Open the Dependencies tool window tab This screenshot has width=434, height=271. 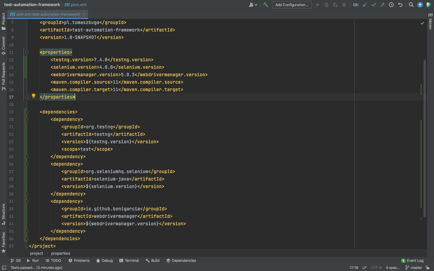[x=181, y=260]
